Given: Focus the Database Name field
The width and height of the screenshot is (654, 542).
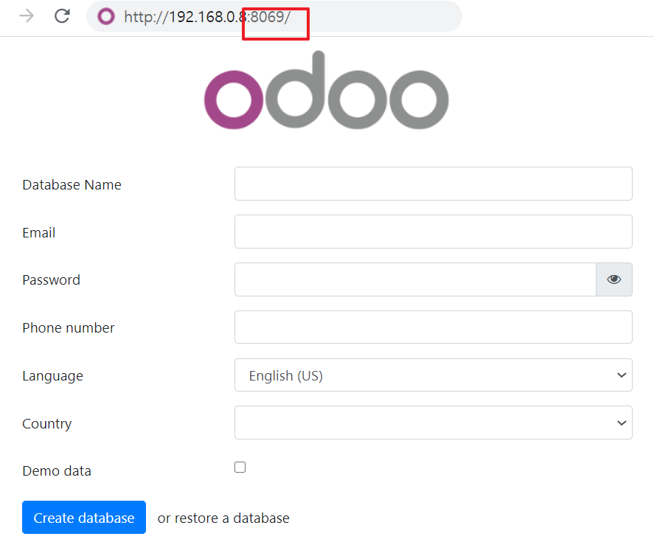Looking at the screenshot, I should (x=434, y=184).
